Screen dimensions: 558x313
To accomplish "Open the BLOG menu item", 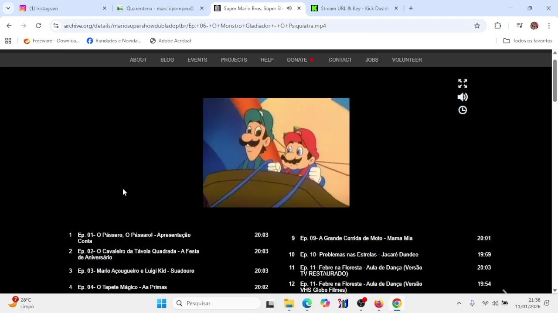I will pyautogui.click(x=167, y=60).
